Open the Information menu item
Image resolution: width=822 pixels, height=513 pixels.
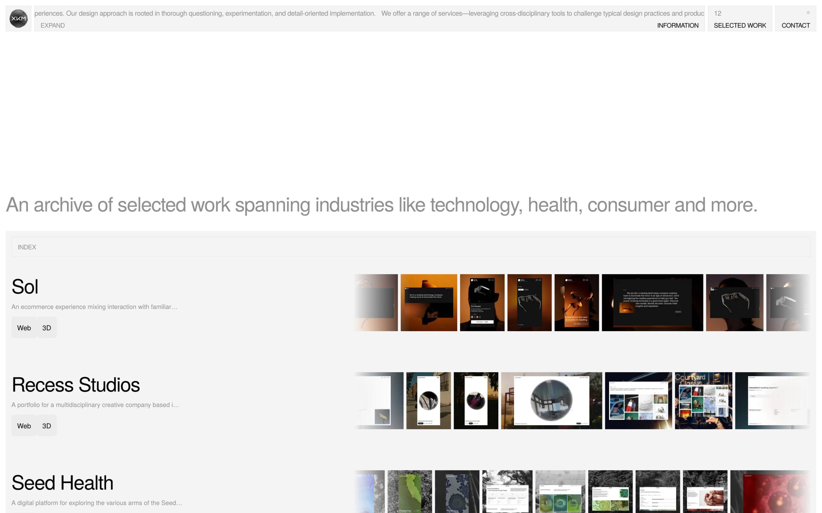click(677, 25)
